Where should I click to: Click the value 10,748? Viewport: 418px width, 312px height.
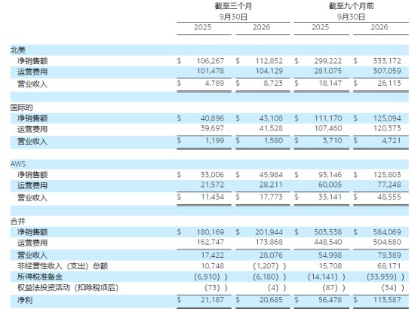pos(212,266)
